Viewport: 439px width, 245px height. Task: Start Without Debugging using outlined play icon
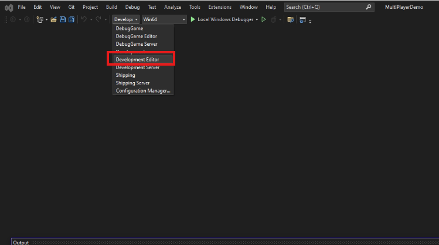coord(264,19)
